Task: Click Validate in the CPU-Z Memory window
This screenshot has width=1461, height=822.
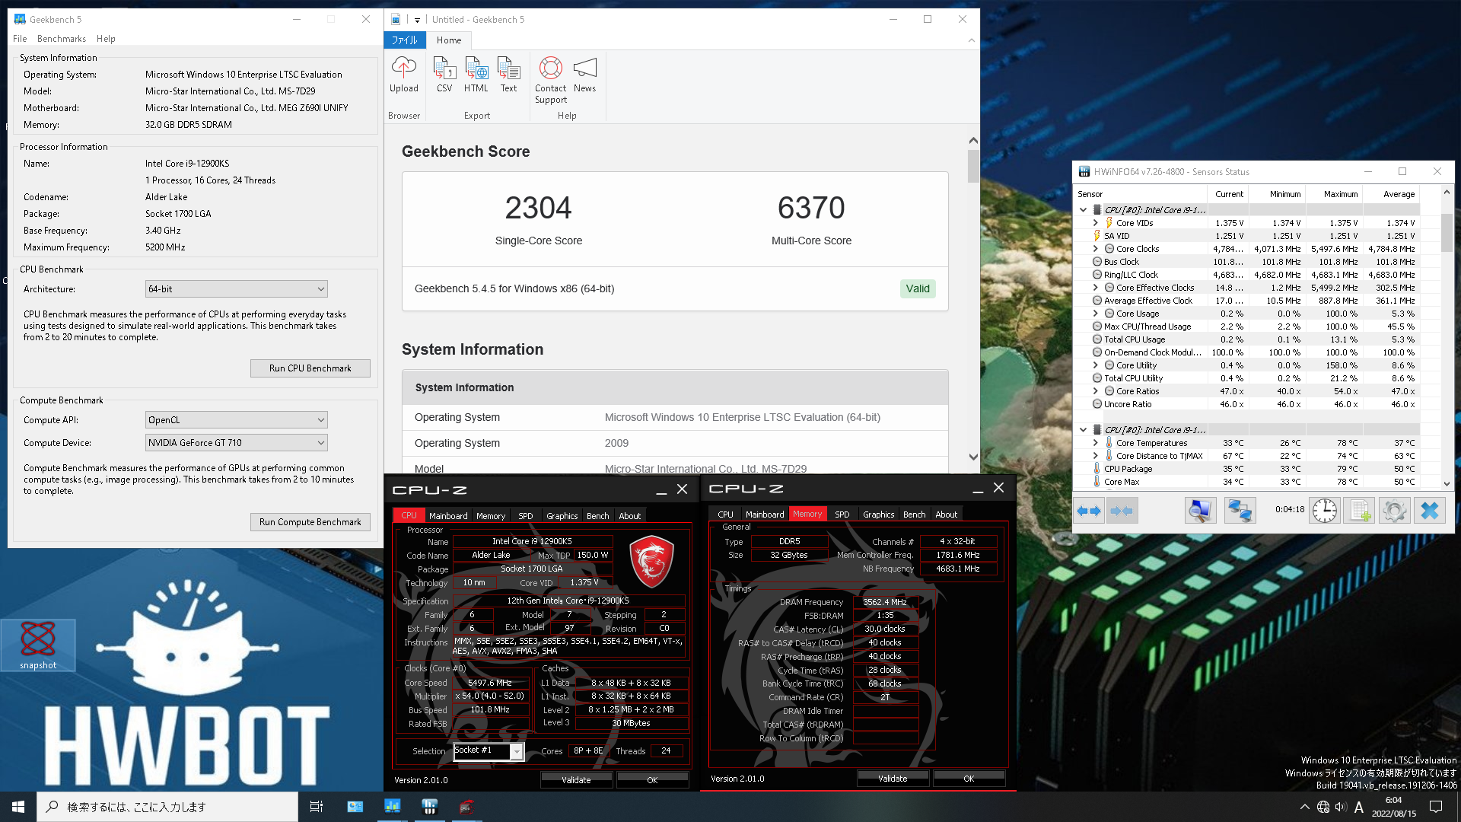Action: click(x=893, y=779)
